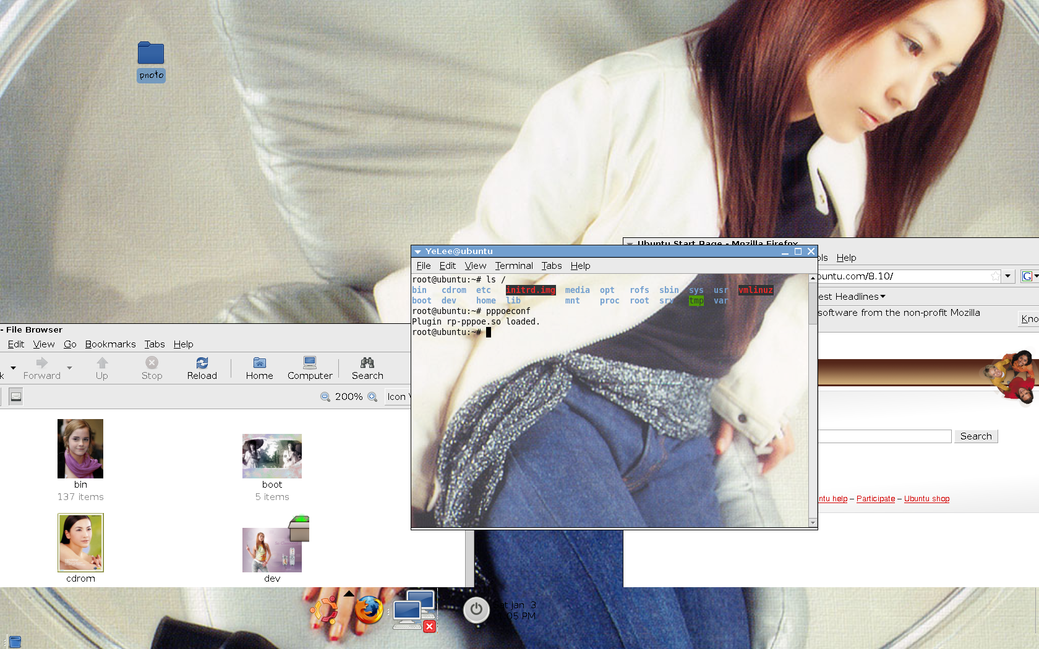The image size is (1039, 649).
Task: Open File Browser Go menu
Action: [70, 344]
